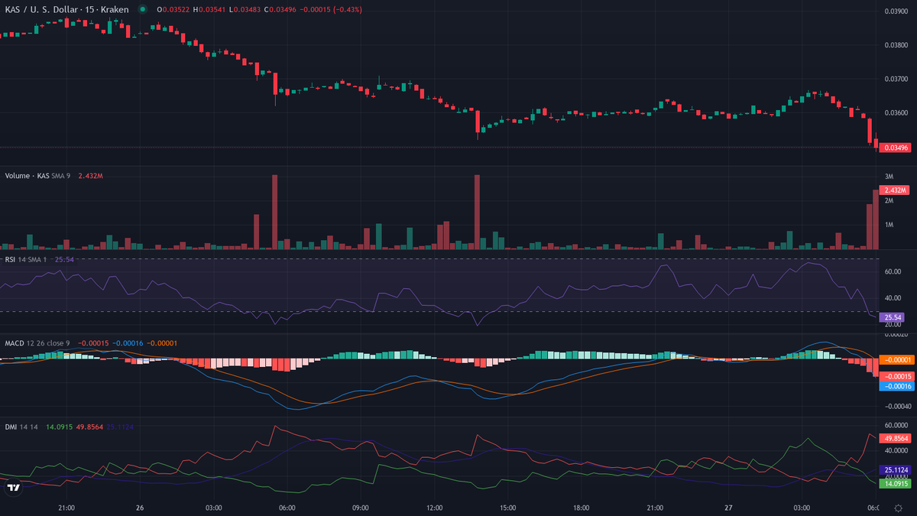The width and height of the screenshot is (917, 516).
Task: Click the 26 date label on time axis
Action: click(x=140, y=508)
